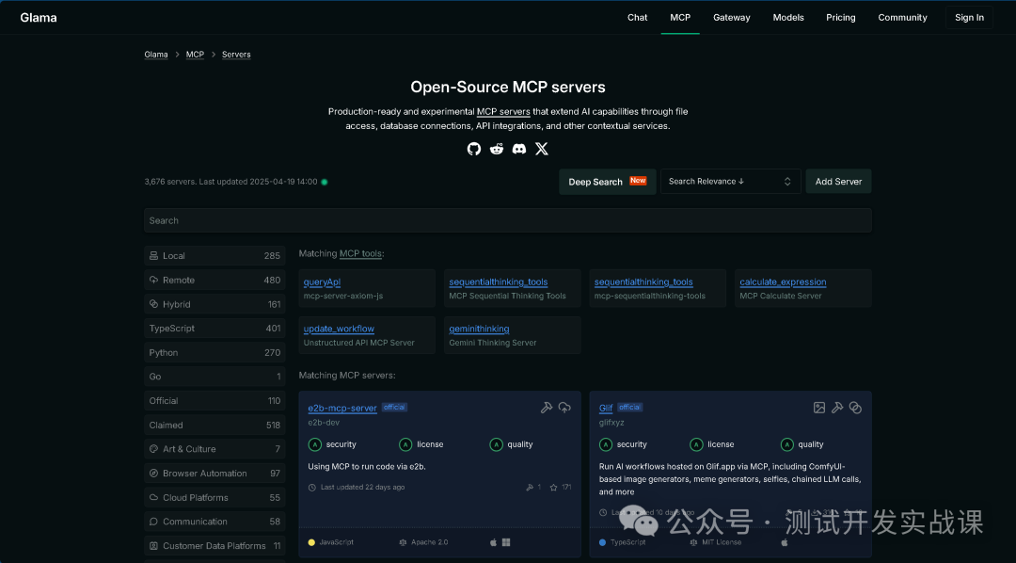The image size is (1016, 563).
Task: Filter servers by Local category
Action: tap(214, 255)
